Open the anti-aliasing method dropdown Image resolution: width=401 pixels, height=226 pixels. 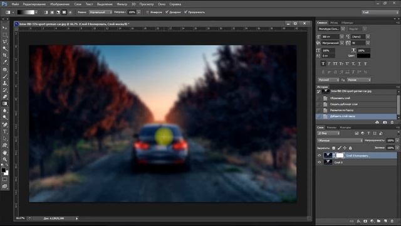click(359, 80)
